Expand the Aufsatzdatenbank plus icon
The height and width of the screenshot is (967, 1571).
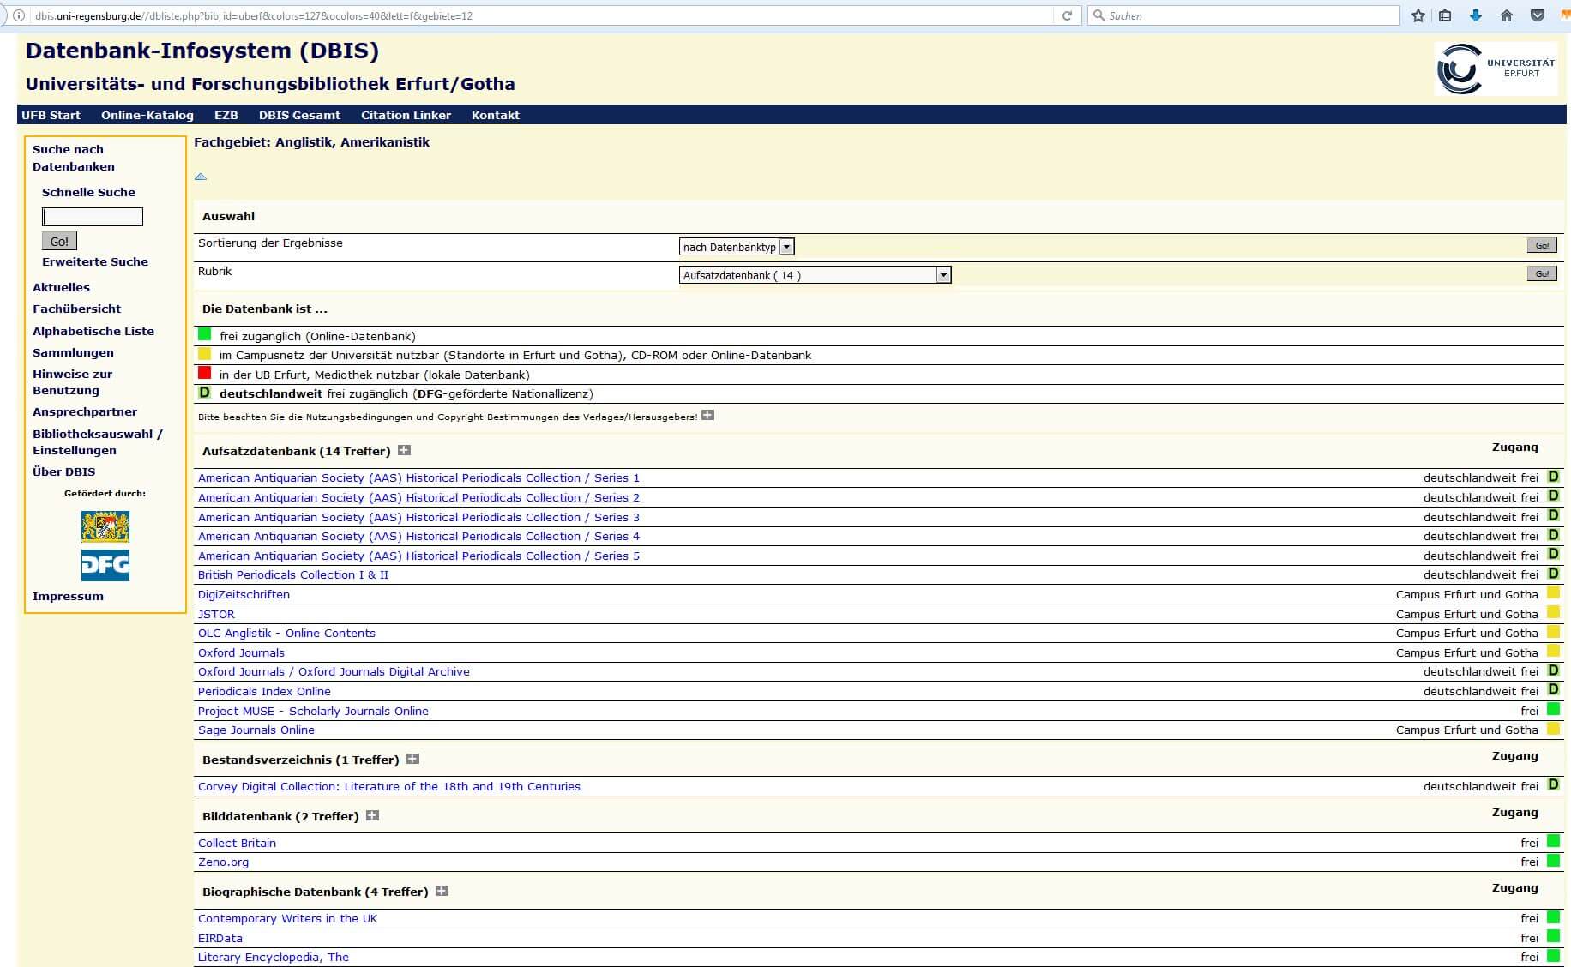pyautogui.click(x=404, y=450)
